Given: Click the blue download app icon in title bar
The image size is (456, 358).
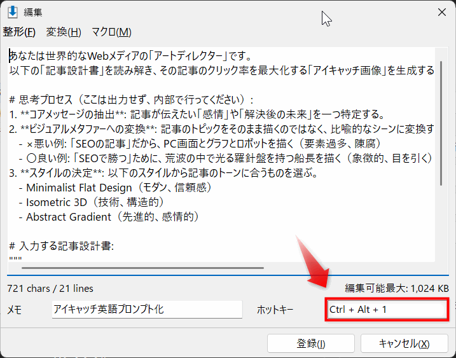Looking at the screenshot, I should click(11, 12).
